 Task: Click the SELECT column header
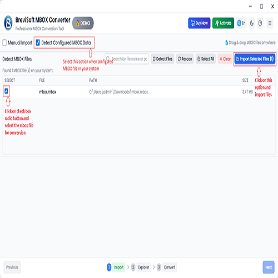click(9, 80)
